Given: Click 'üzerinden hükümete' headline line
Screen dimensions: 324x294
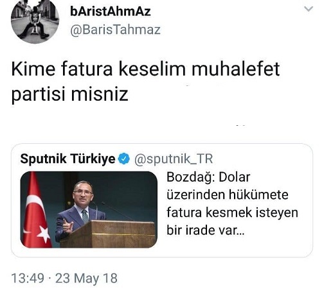Looking at the screenshot, I should pos(228,195).
